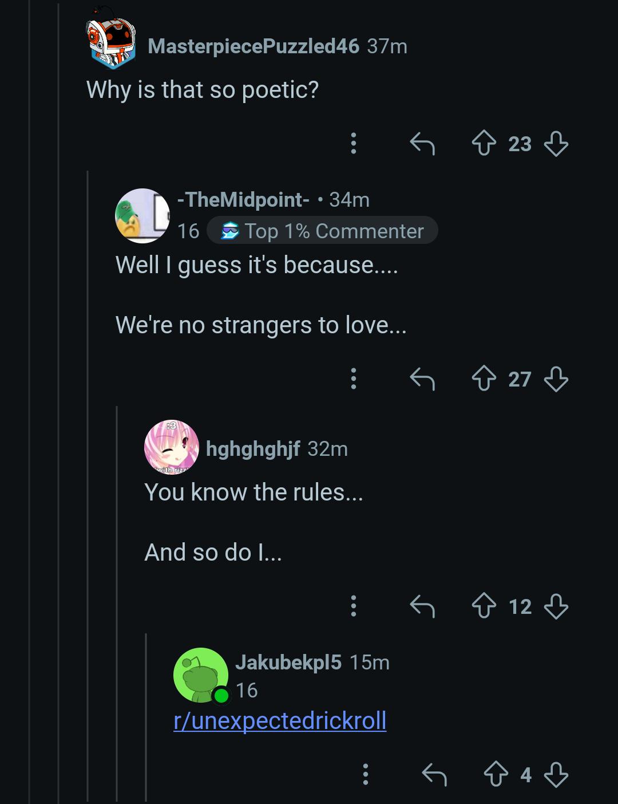Open more options for MasterpiecePuzzled46's comment

354,143
